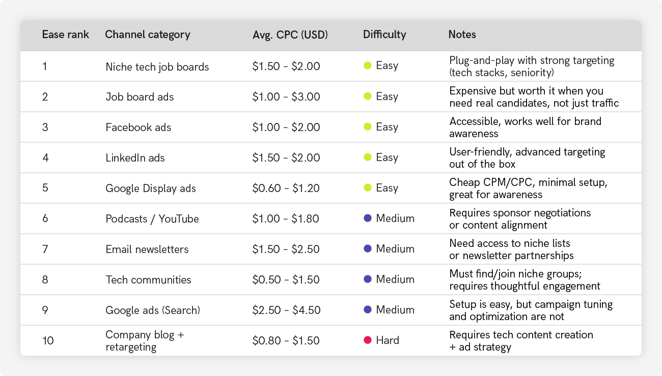Viewport: 662px width, 376px height.
Task: Click ease rank number 10
Action: click(x=48, y=340)
